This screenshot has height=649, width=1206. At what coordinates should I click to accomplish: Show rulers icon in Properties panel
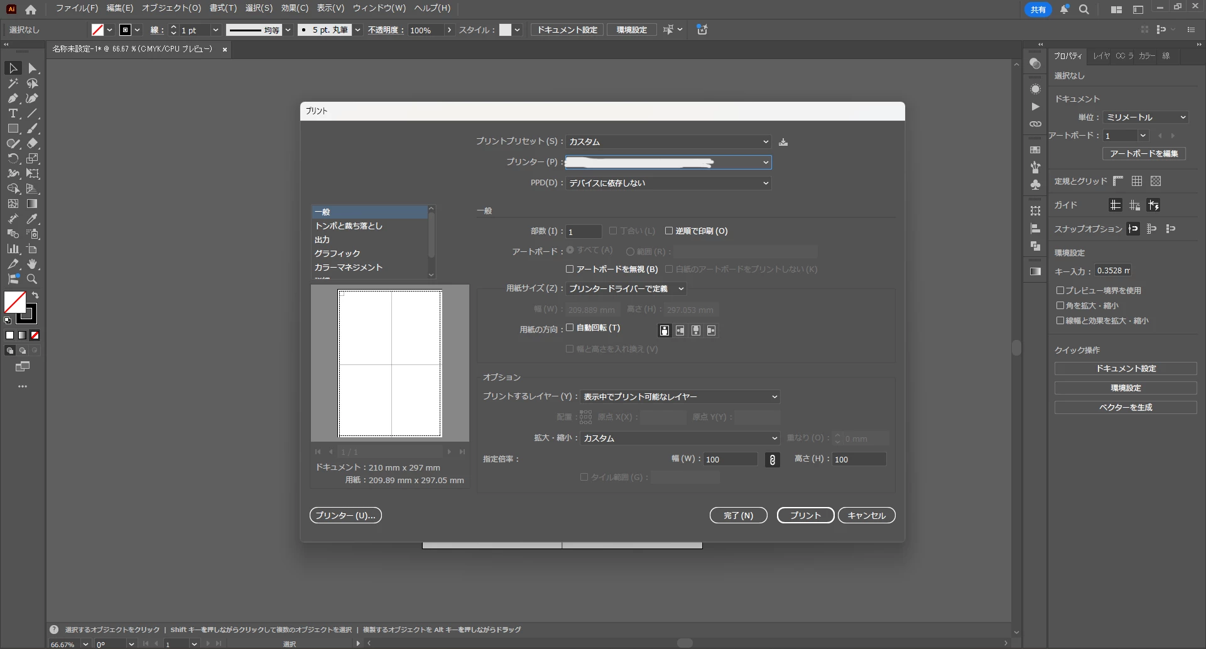1118,182
